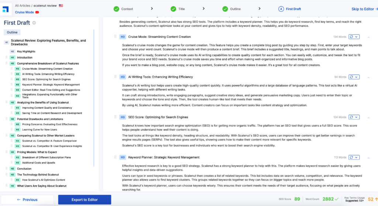378x206 pixels.
Task: Regenerate the Keyword Planner section
Action: pos(351,157)
